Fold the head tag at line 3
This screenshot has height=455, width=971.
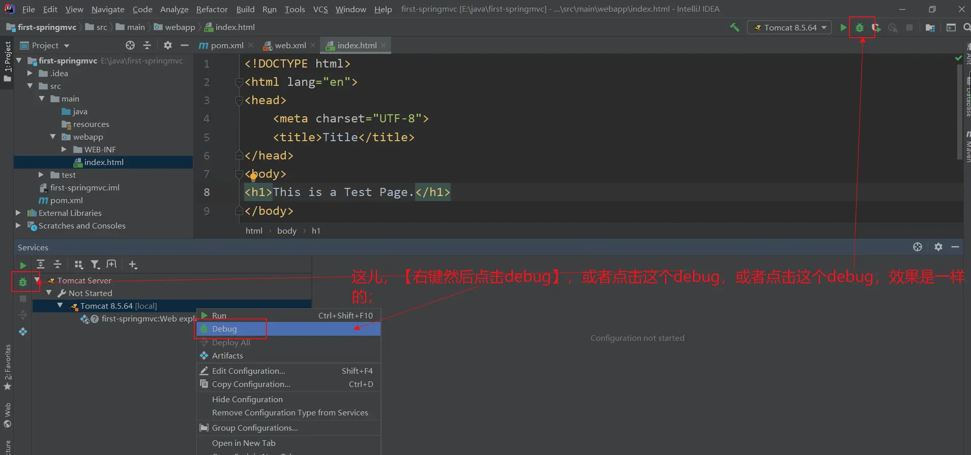[x=239, y=101]
